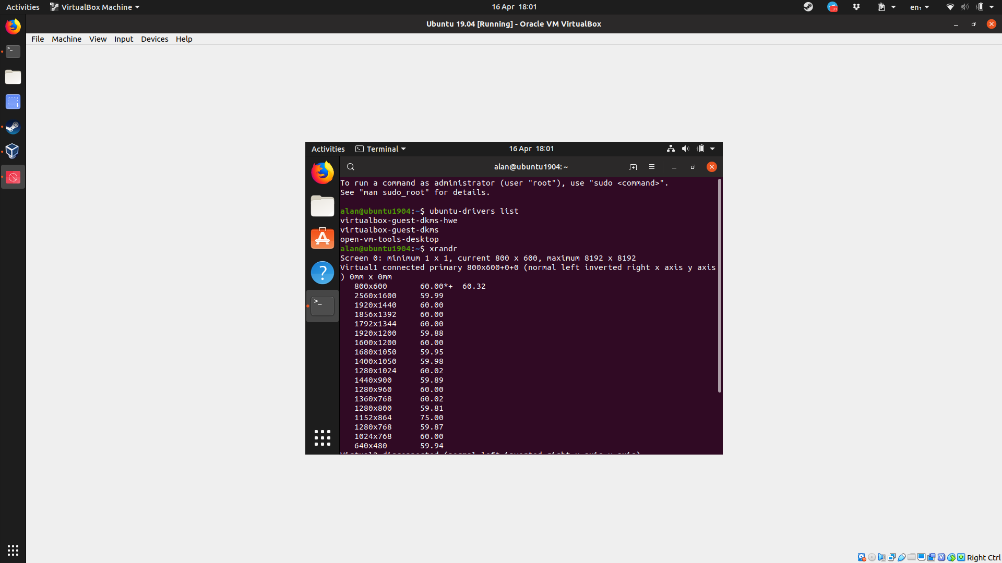Click guest network icon in top bar
This screenshot has width=1002, height=563.
pyautogui.click(x=671, y=149)
